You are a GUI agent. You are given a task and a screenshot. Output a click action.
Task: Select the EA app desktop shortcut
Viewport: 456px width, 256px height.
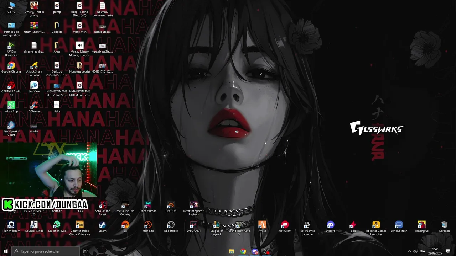click(x=125, y=226)
